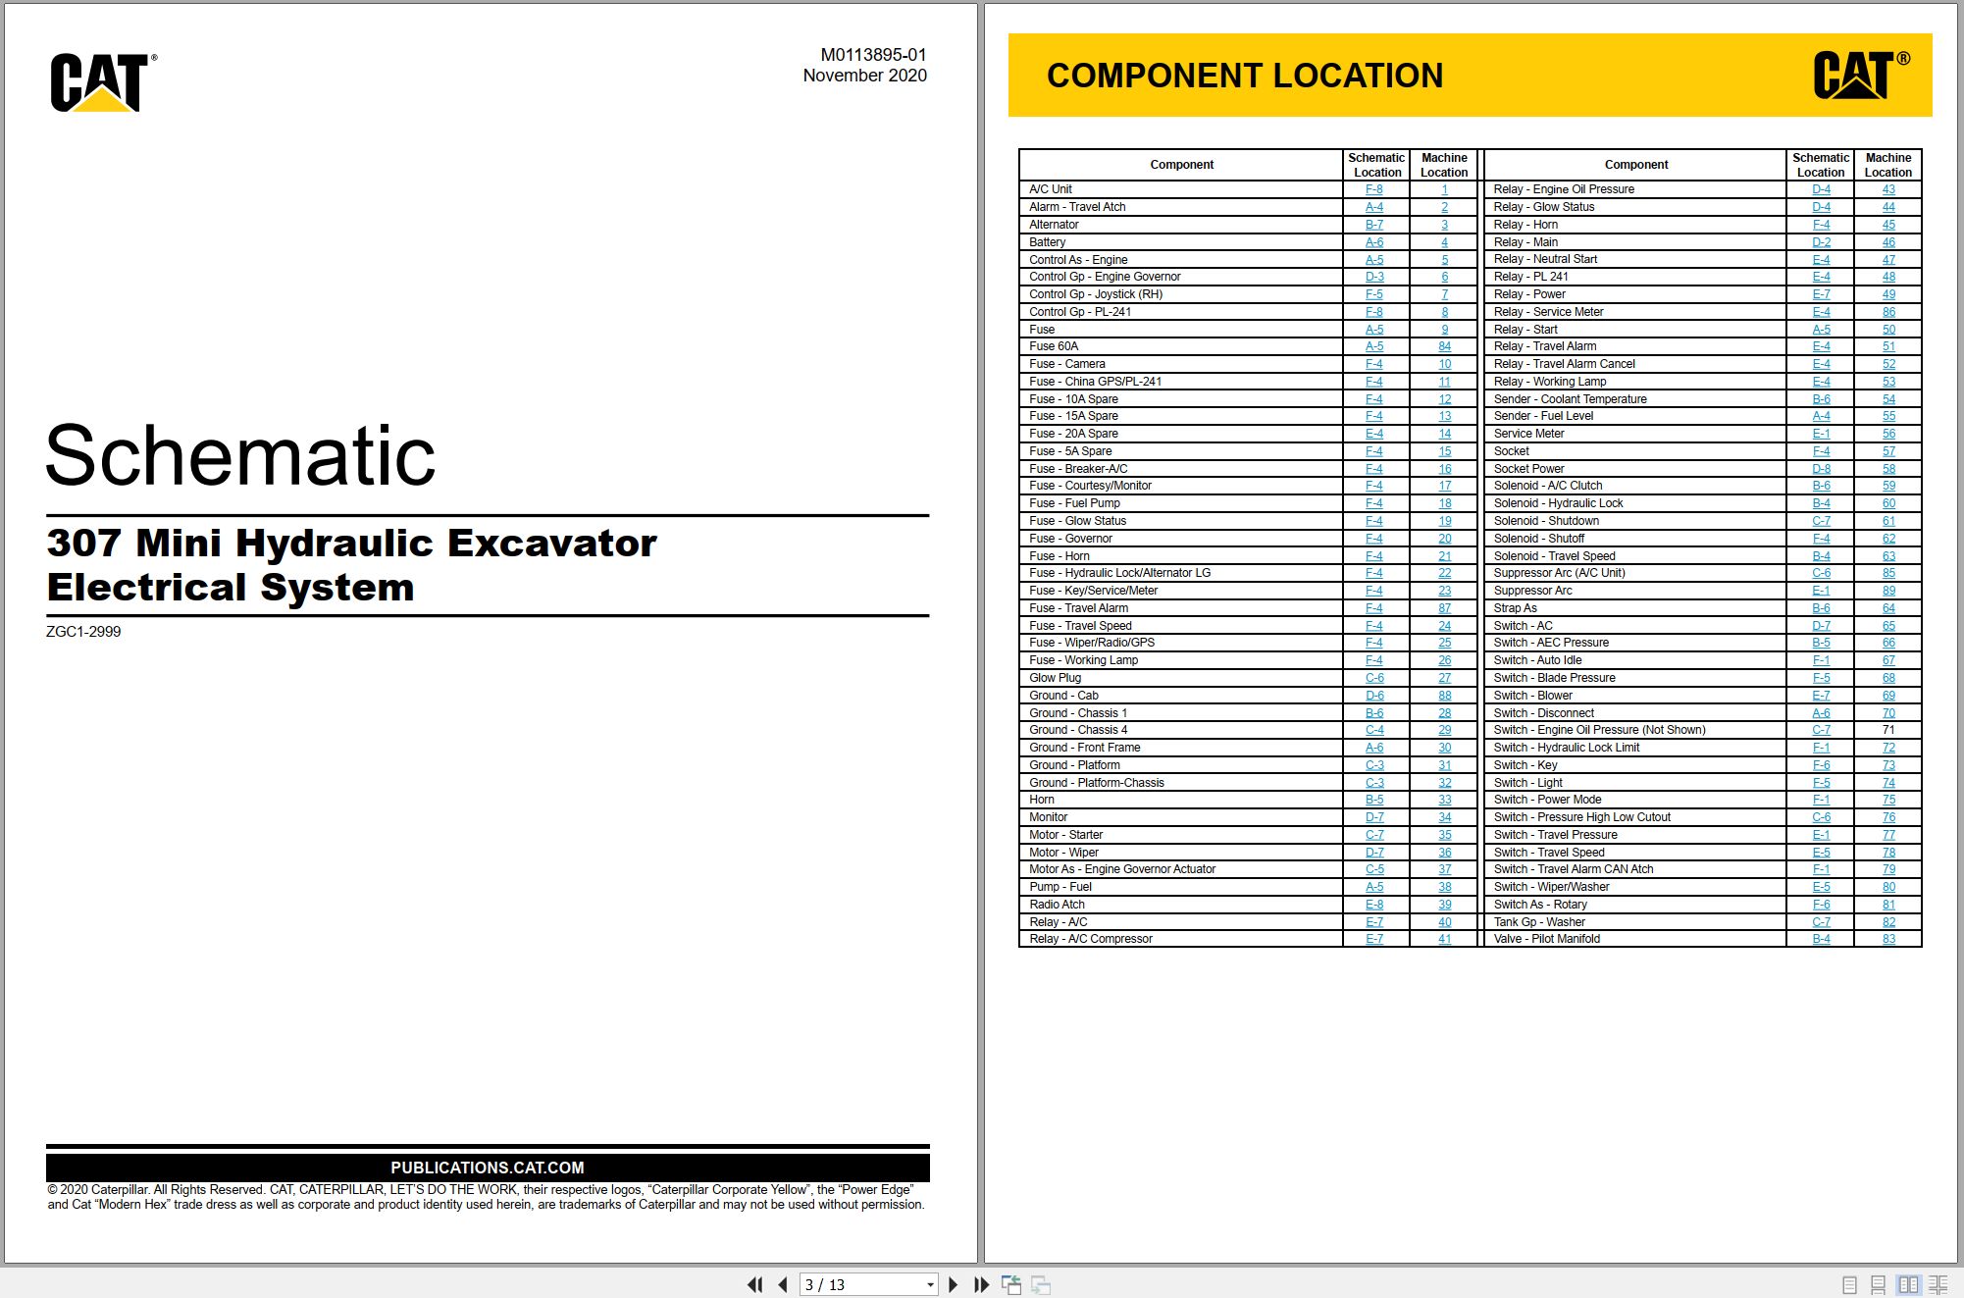Open schematic link A-5 for Relay - Start

(1821, 330)
